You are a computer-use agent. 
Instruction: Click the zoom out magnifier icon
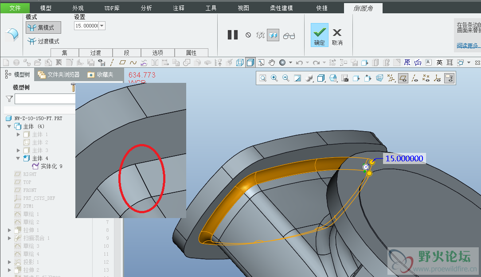(x=286, y=78)
